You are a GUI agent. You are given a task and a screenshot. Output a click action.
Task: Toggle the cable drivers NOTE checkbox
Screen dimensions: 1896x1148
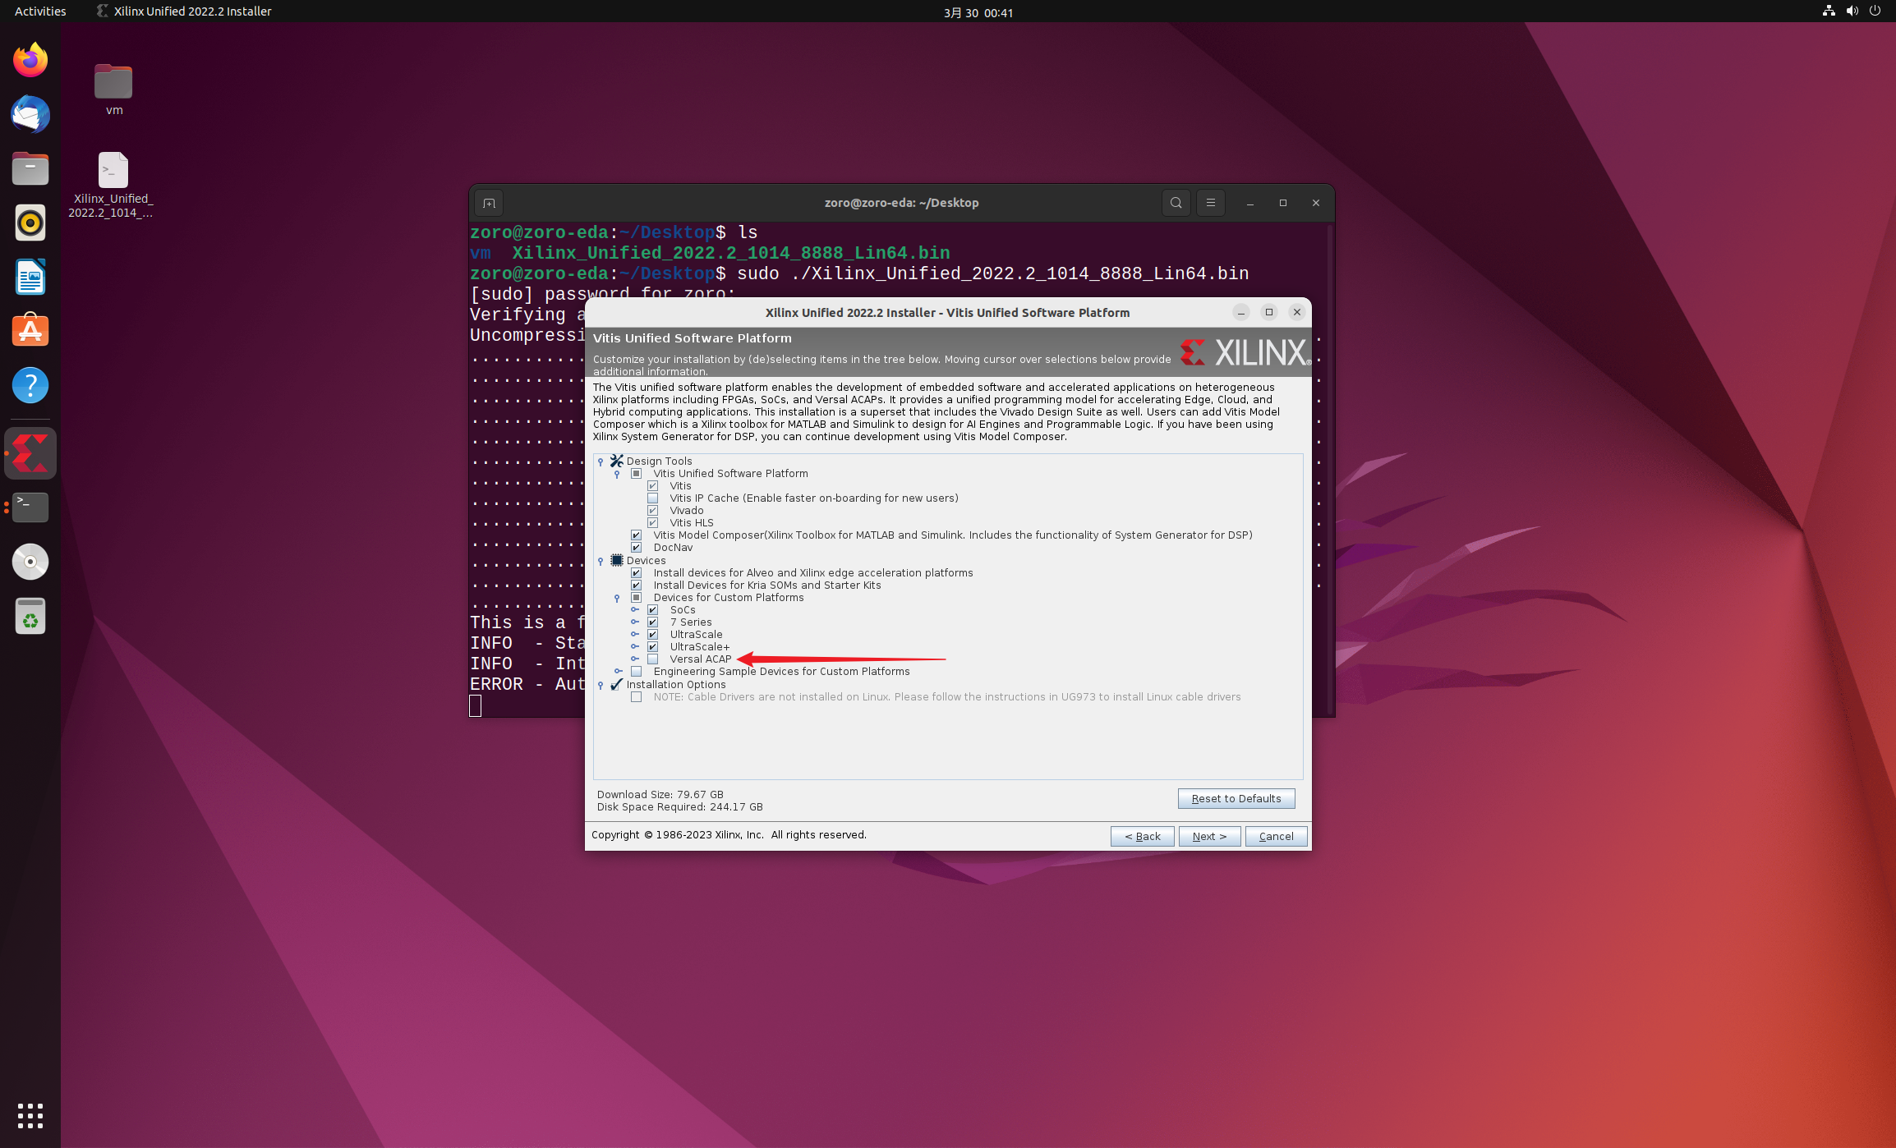[x=637, y=697]
